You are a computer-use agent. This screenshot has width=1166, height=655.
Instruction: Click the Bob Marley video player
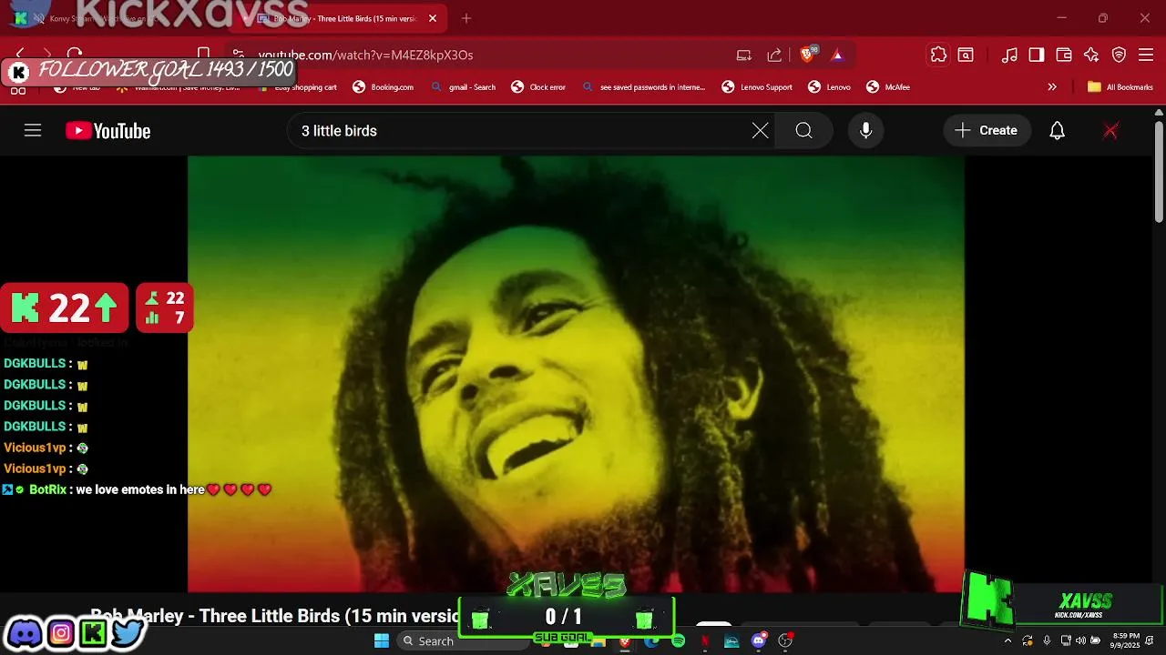(576, 373)
